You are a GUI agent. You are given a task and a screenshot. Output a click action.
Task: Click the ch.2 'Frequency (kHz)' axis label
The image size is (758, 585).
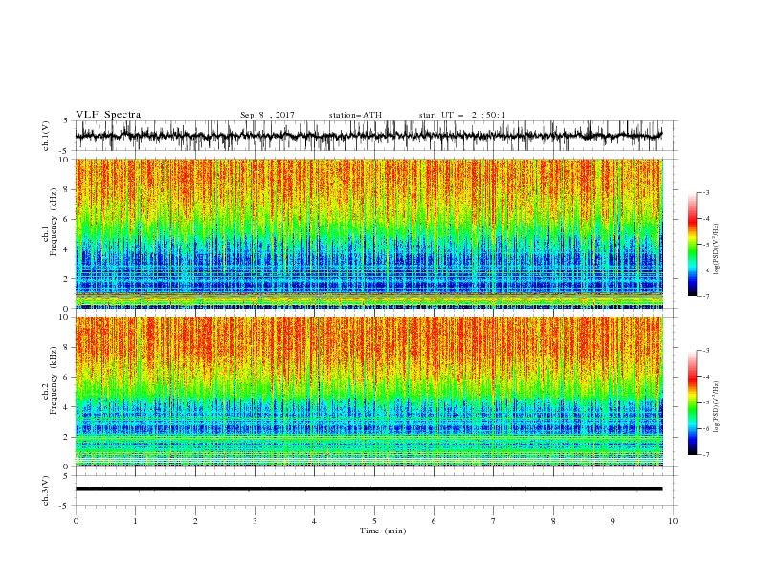pyautogui.click(x=54, y=379)
